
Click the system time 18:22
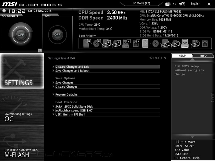click(x=17, y=11)
